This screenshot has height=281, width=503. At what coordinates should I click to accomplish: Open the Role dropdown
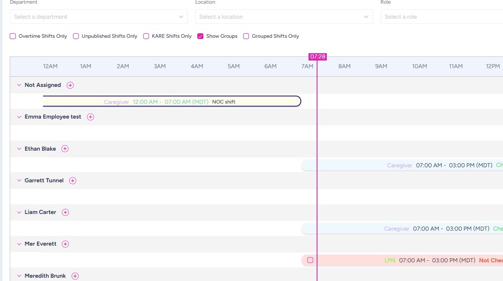[x=441, y=17]
